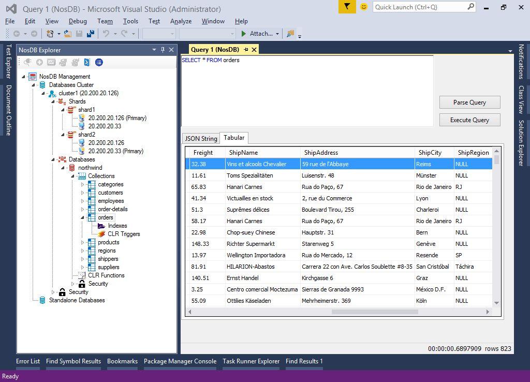The width and height of the screenshot is (530, 382).
Task: Collapse the shard1 node
Action: point(63,110)
